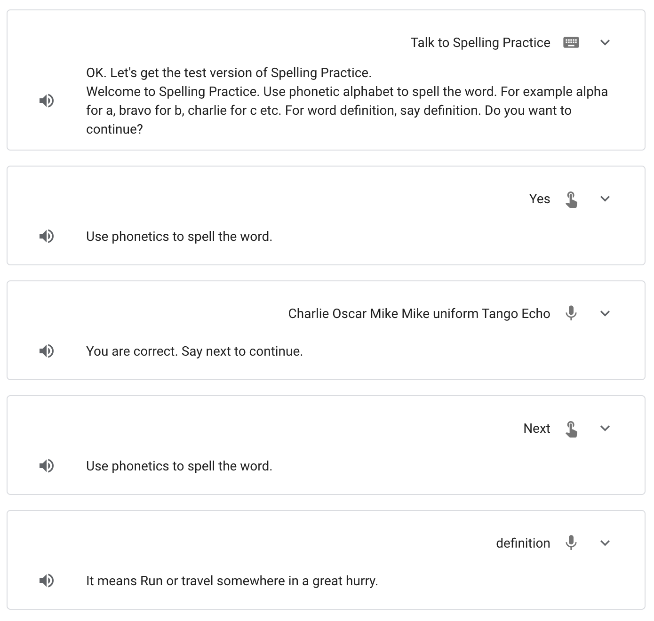
Task: Click the touch icon next to 'Next'
Action: click(571, 429)
